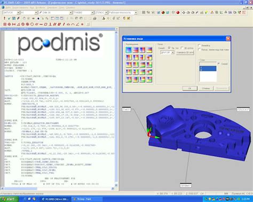Select the second layout thumbnail in first row

pos(136,50)
